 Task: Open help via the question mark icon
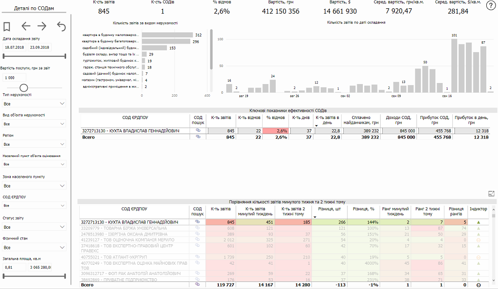coord(491,6)
